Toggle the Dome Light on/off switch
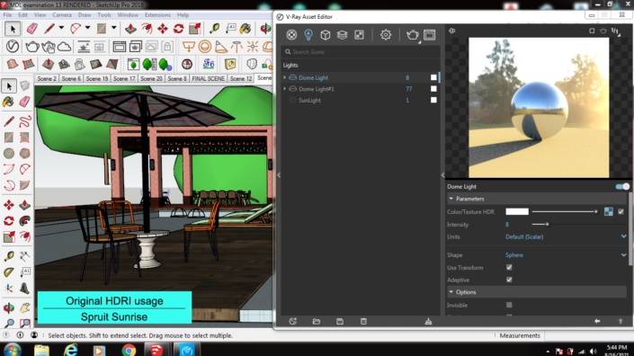Image resolution: width=634 pixels, height=356 pixels. 622,187
